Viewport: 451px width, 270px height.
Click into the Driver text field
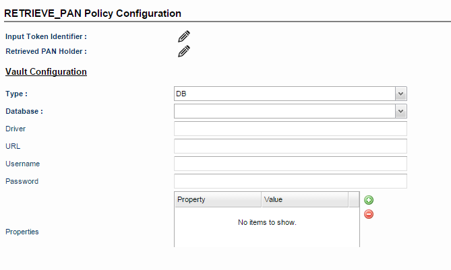290,129
